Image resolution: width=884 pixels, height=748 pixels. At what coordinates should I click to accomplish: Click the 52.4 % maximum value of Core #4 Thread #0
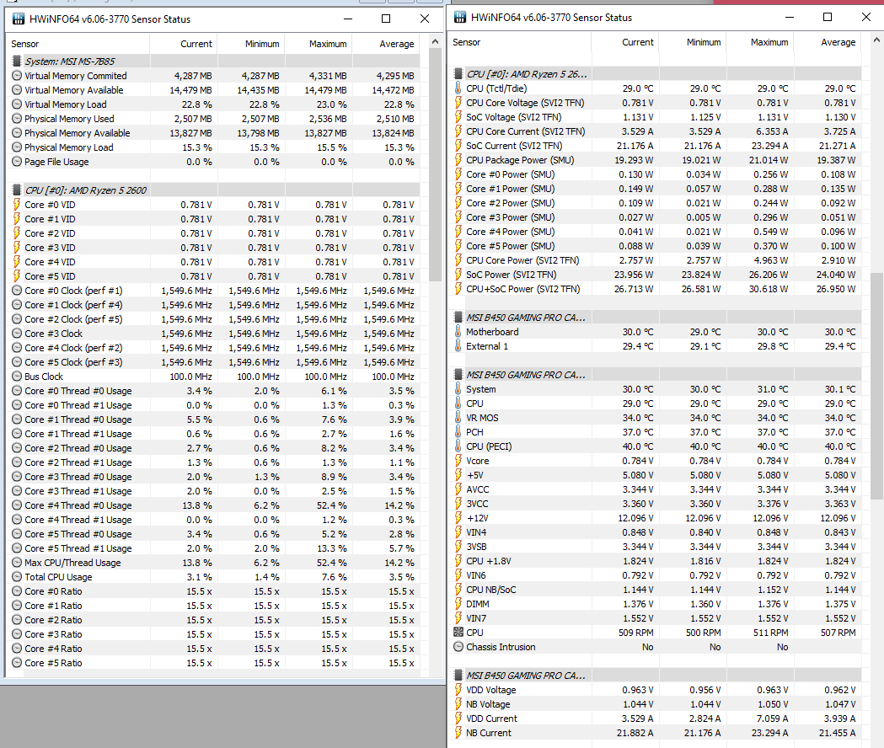(x=331, y=505)
